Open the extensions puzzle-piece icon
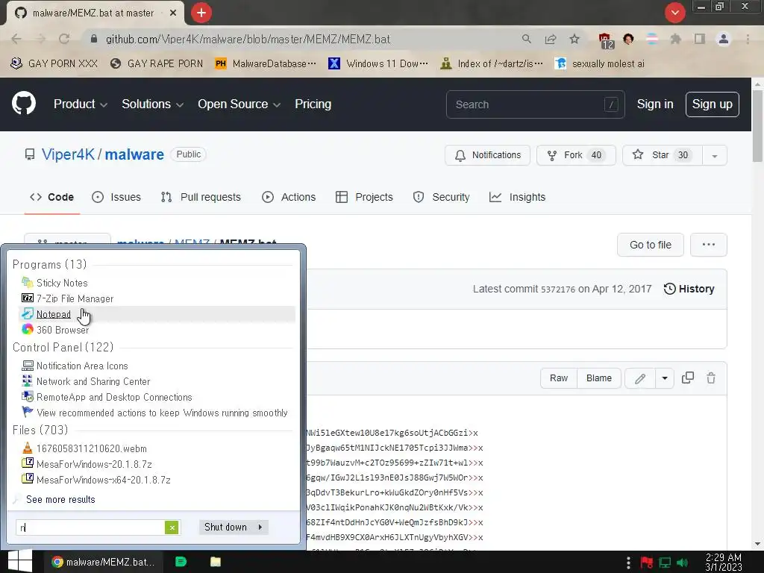This screenshot has width=764, height=573. pyautogui.click(x=676, y=39)
